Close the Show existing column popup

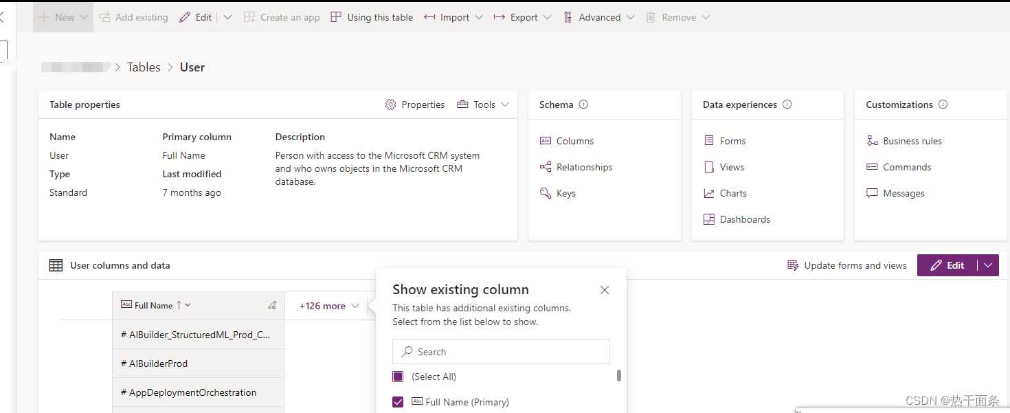pos(605,290)
